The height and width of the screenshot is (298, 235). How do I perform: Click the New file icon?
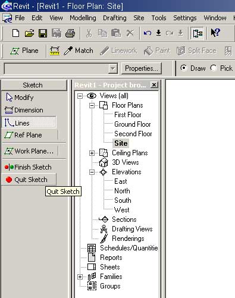click(x=15, y=33)
